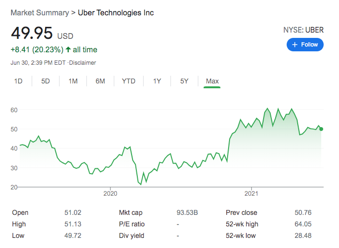Click the Mkt cap value 93.53B

tap(187, 213)
